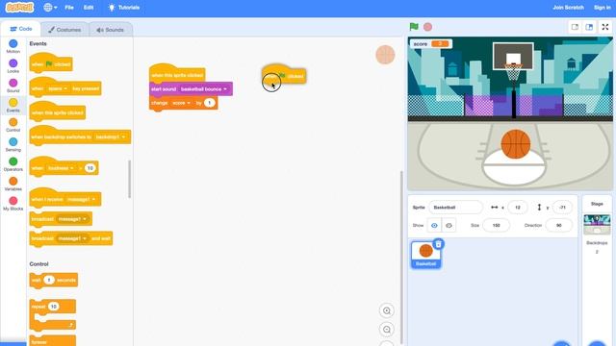Image resolution: width=616 pixels, height=346 pixels.
Task: Click the workspace vertical scrollbar
Action: 401,257
